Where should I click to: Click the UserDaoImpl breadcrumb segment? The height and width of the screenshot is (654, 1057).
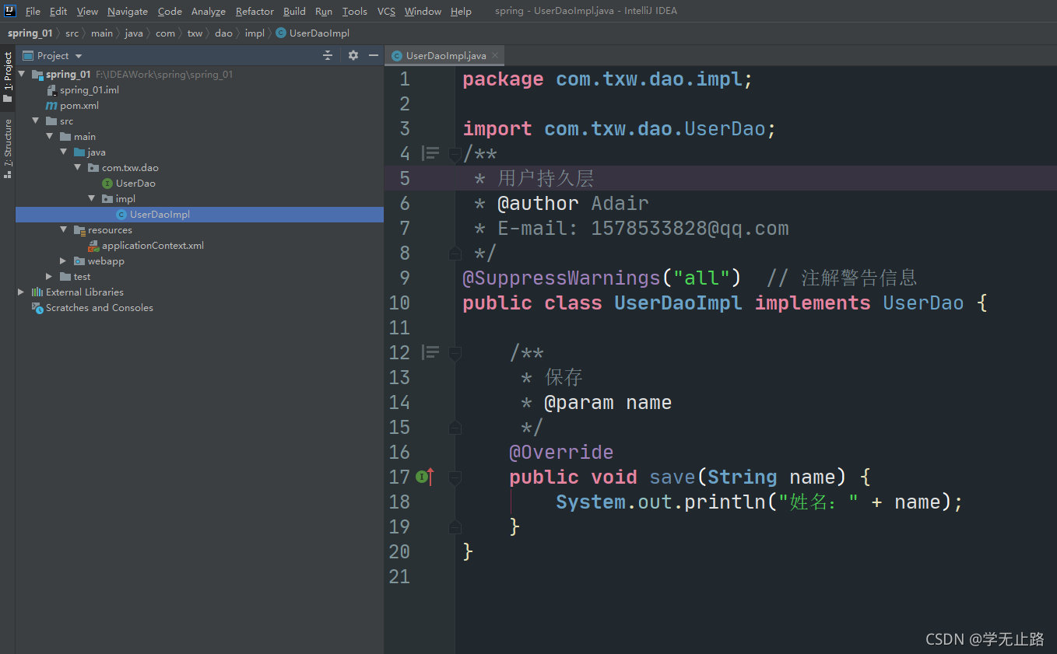pos(313,33)
